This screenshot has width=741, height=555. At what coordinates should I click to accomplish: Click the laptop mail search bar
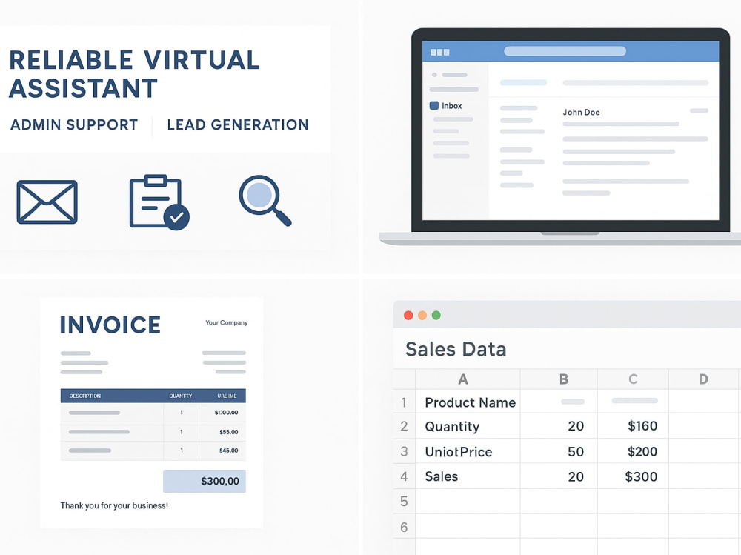pos(565,51)
